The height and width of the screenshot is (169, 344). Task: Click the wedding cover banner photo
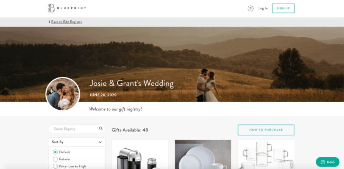(x=172, y=64)
